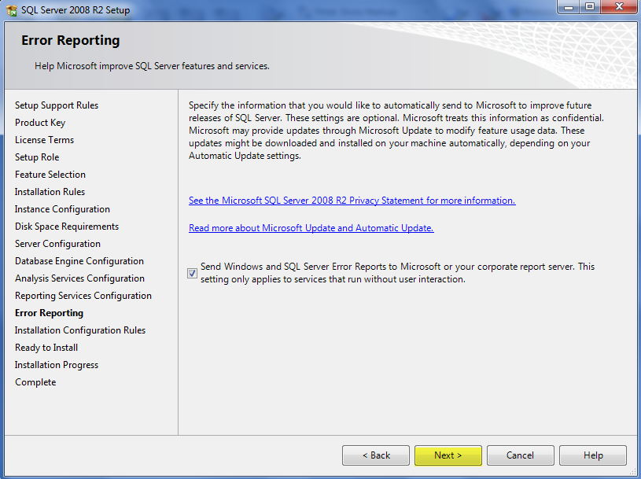
Task: Uncheck Send Windows and SQL Server Error Reports
Action: tap(192, 273)
